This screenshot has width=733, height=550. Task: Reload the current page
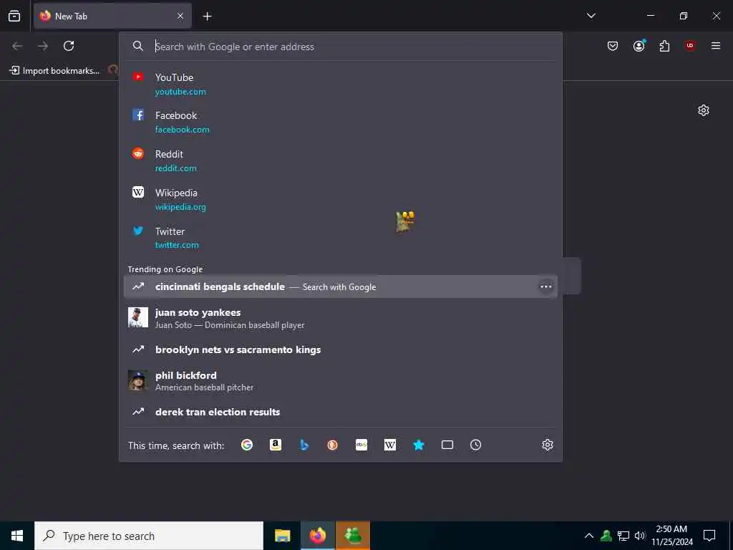click(x=69, y=46)
